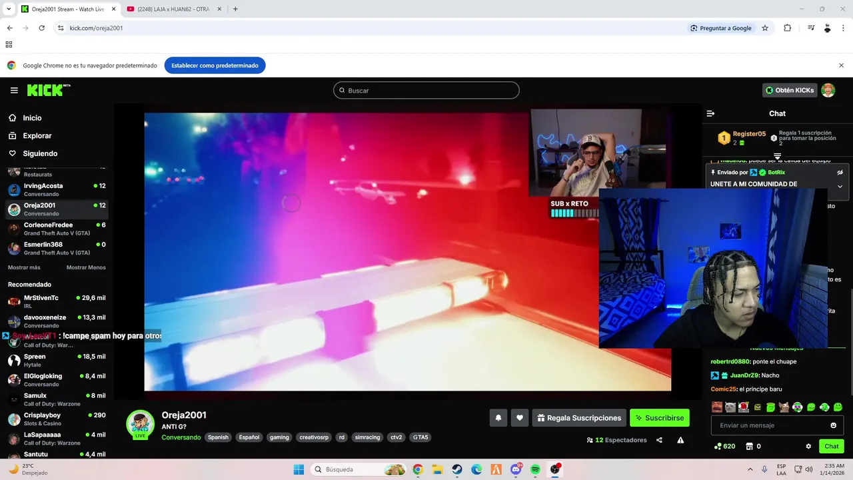Image resolution: width=853 pixels, height=480 pixels.
Task: Open recommended channel davooxeneize
Action: (x=57, y=321)
